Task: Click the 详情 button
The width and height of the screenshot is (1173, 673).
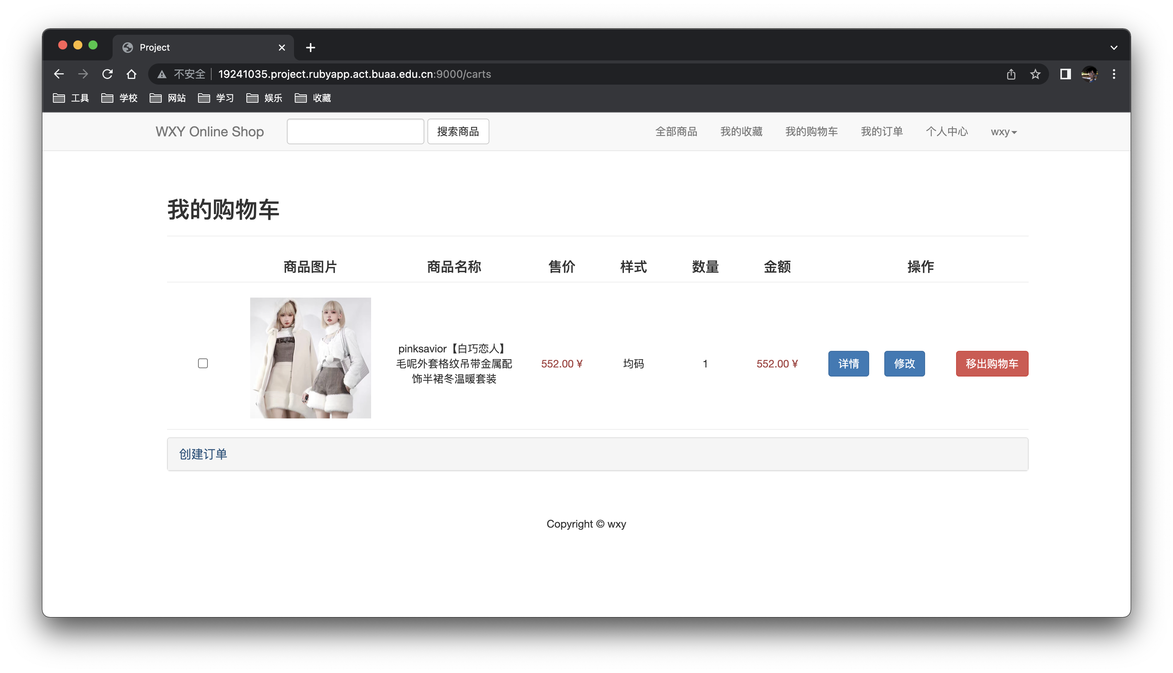Action: [848, 363]
